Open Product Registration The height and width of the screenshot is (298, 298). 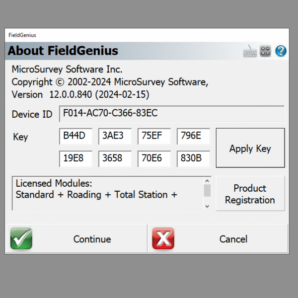coord(250,194)
